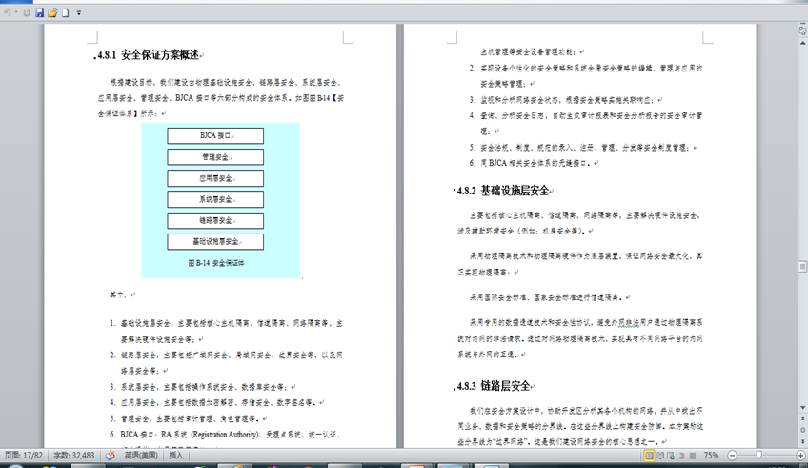Open the zoom dialog via 75% label

711,456
